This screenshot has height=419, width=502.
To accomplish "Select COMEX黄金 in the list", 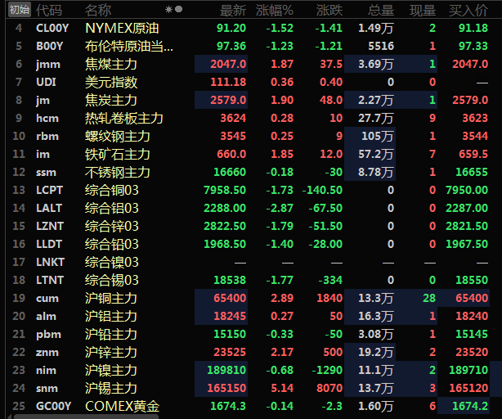I will pyautogui.click(x=122, y=406).
